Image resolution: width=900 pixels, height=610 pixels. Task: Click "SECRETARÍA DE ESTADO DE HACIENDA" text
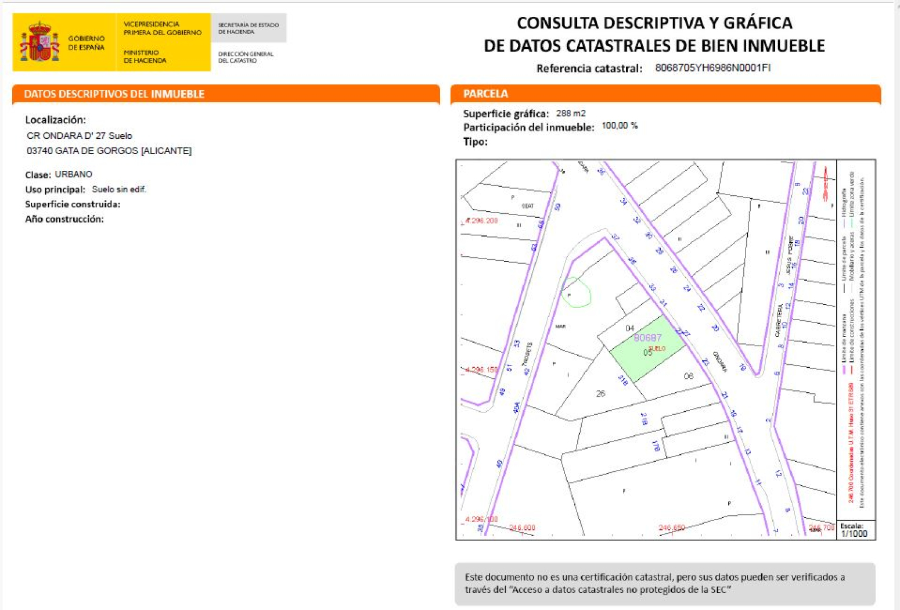pos(248,28)
